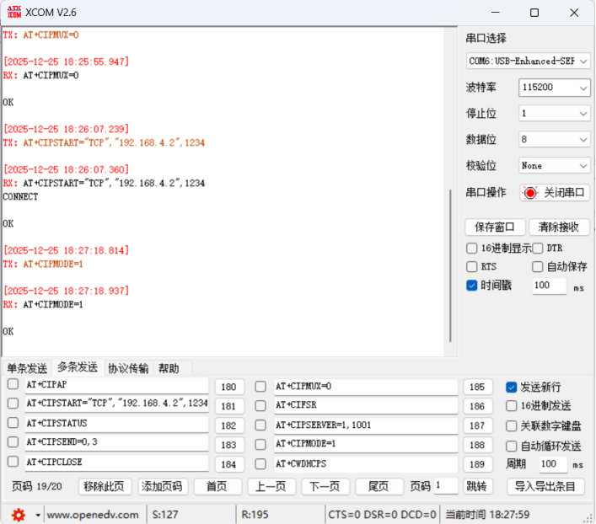Send command with button 183
Image resolution: width=596 pixels, height=524 pixels.
[x=228, y=445]
